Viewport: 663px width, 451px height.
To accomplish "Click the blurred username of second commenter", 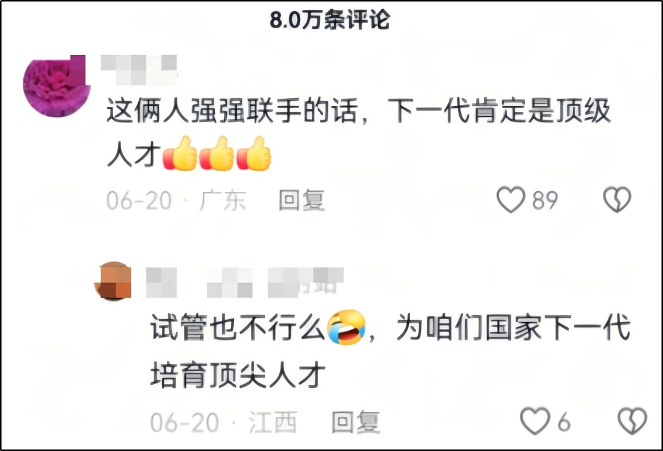I will 245,282.
